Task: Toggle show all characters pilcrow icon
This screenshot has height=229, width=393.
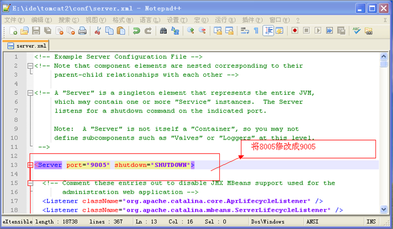Action: coord(256,31)
